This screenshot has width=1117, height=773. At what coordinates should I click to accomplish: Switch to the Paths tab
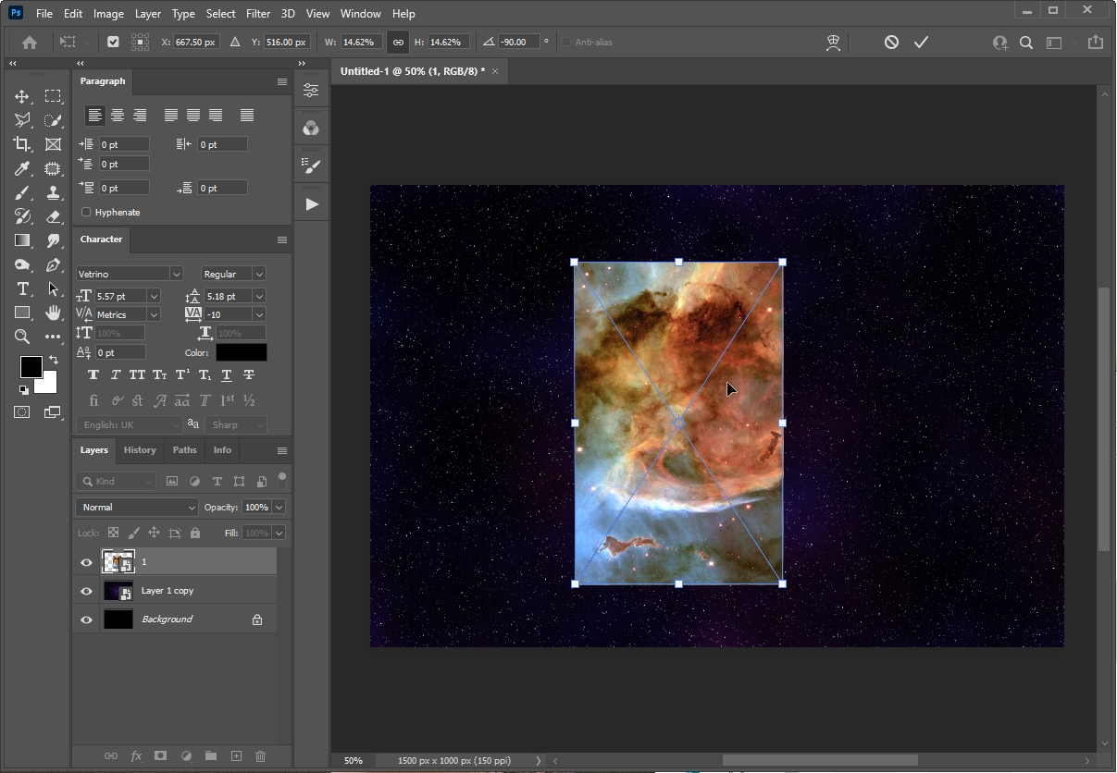tap(184, 450)
